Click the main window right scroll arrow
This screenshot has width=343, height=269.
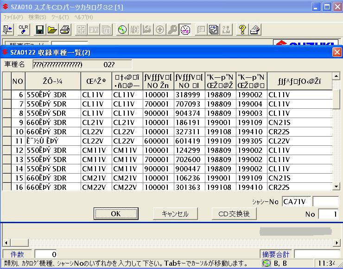(337, 243)
